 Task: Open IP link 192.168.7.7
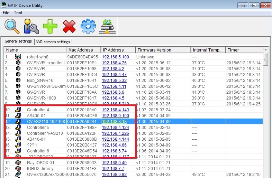pos(113,168)
